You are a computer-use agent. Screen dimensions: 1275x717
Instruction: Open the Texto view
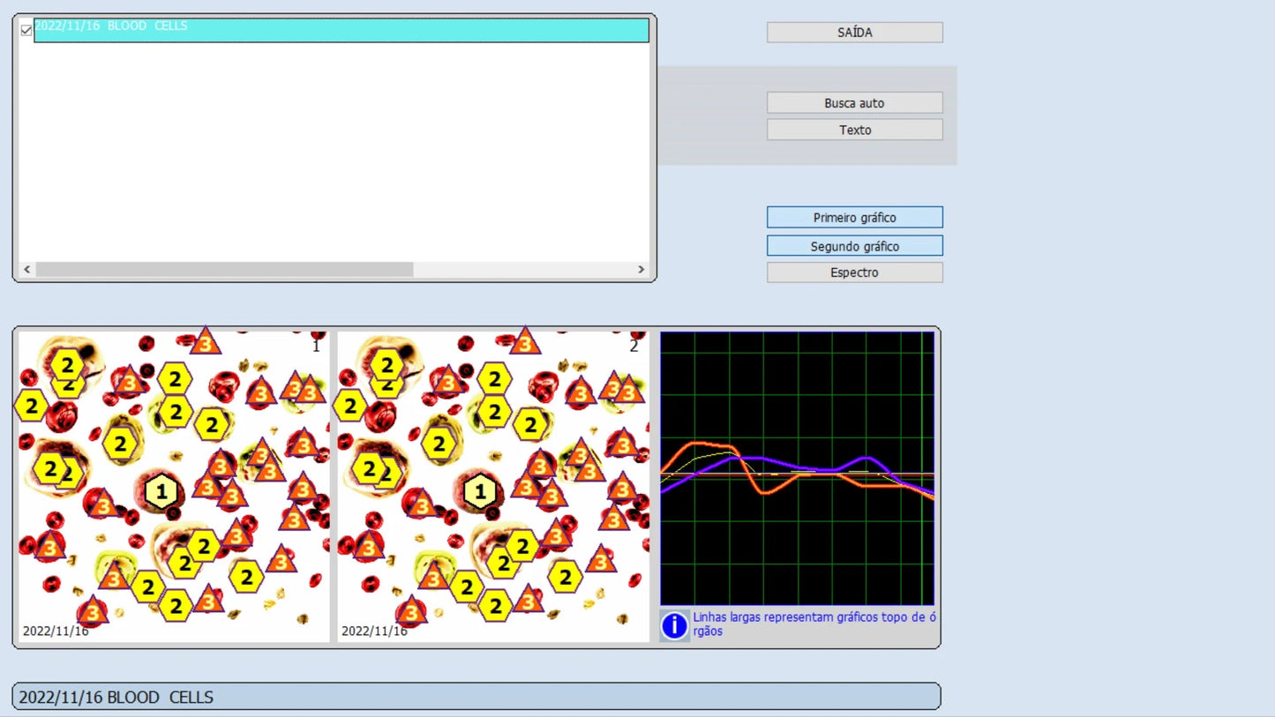point(854,130)
